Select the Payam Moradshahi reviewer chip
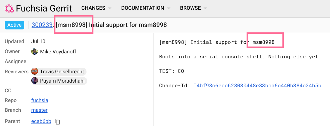The height and width of the screenshot is (126, 330). coord(59,81)
